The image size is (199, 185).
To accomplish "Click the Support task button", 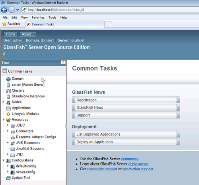I will pyautogui.click(x=126, y=115).
